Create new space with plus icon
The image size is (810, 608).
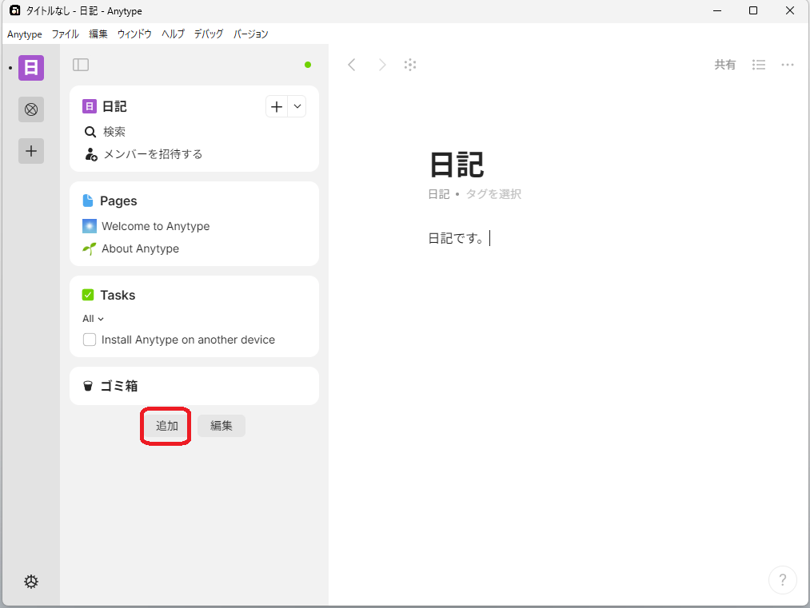[31, 151]
